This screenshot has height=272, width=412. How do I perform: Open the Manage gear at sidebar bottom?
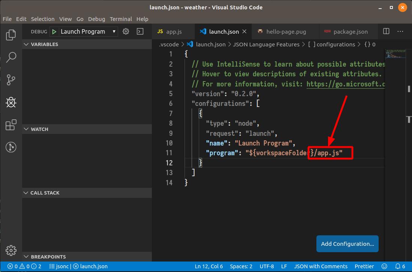[11, 250]
